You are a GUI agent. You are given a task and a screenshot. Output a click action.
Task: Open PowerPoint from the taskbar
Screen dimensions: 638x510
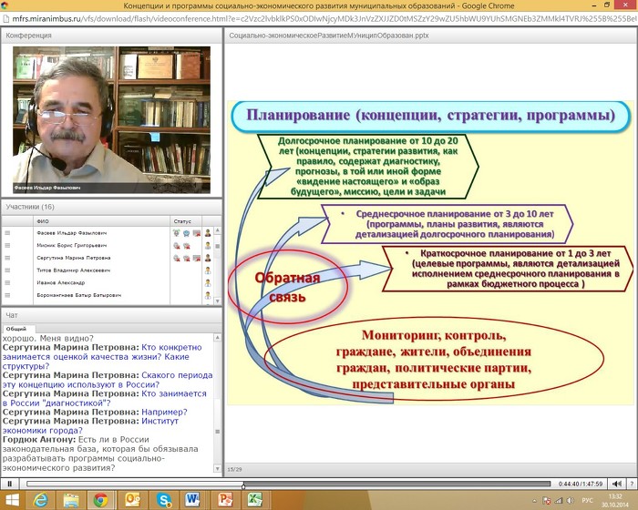coord(224,500)
